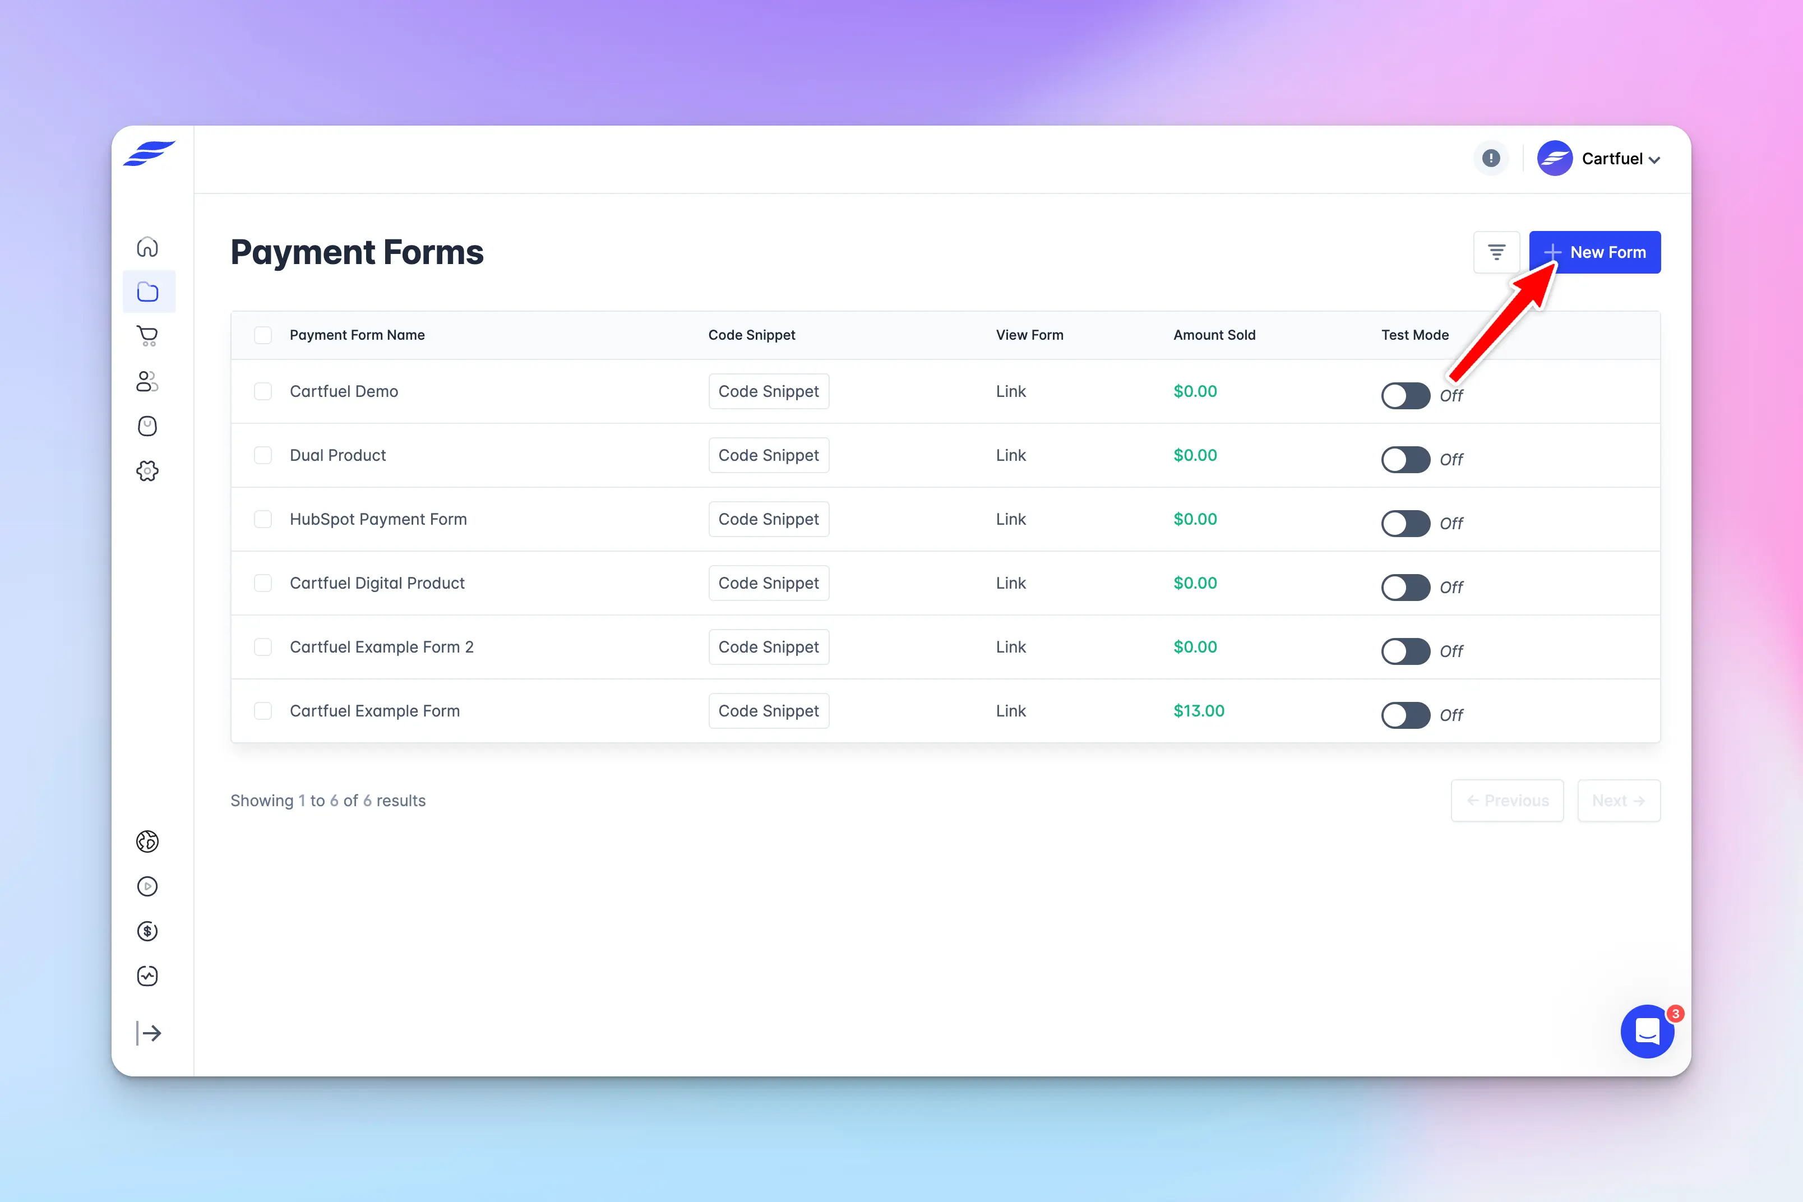1803x1202 pixels.
Task: Click the Payment Form Name column header
Action: tap(357, 335)
